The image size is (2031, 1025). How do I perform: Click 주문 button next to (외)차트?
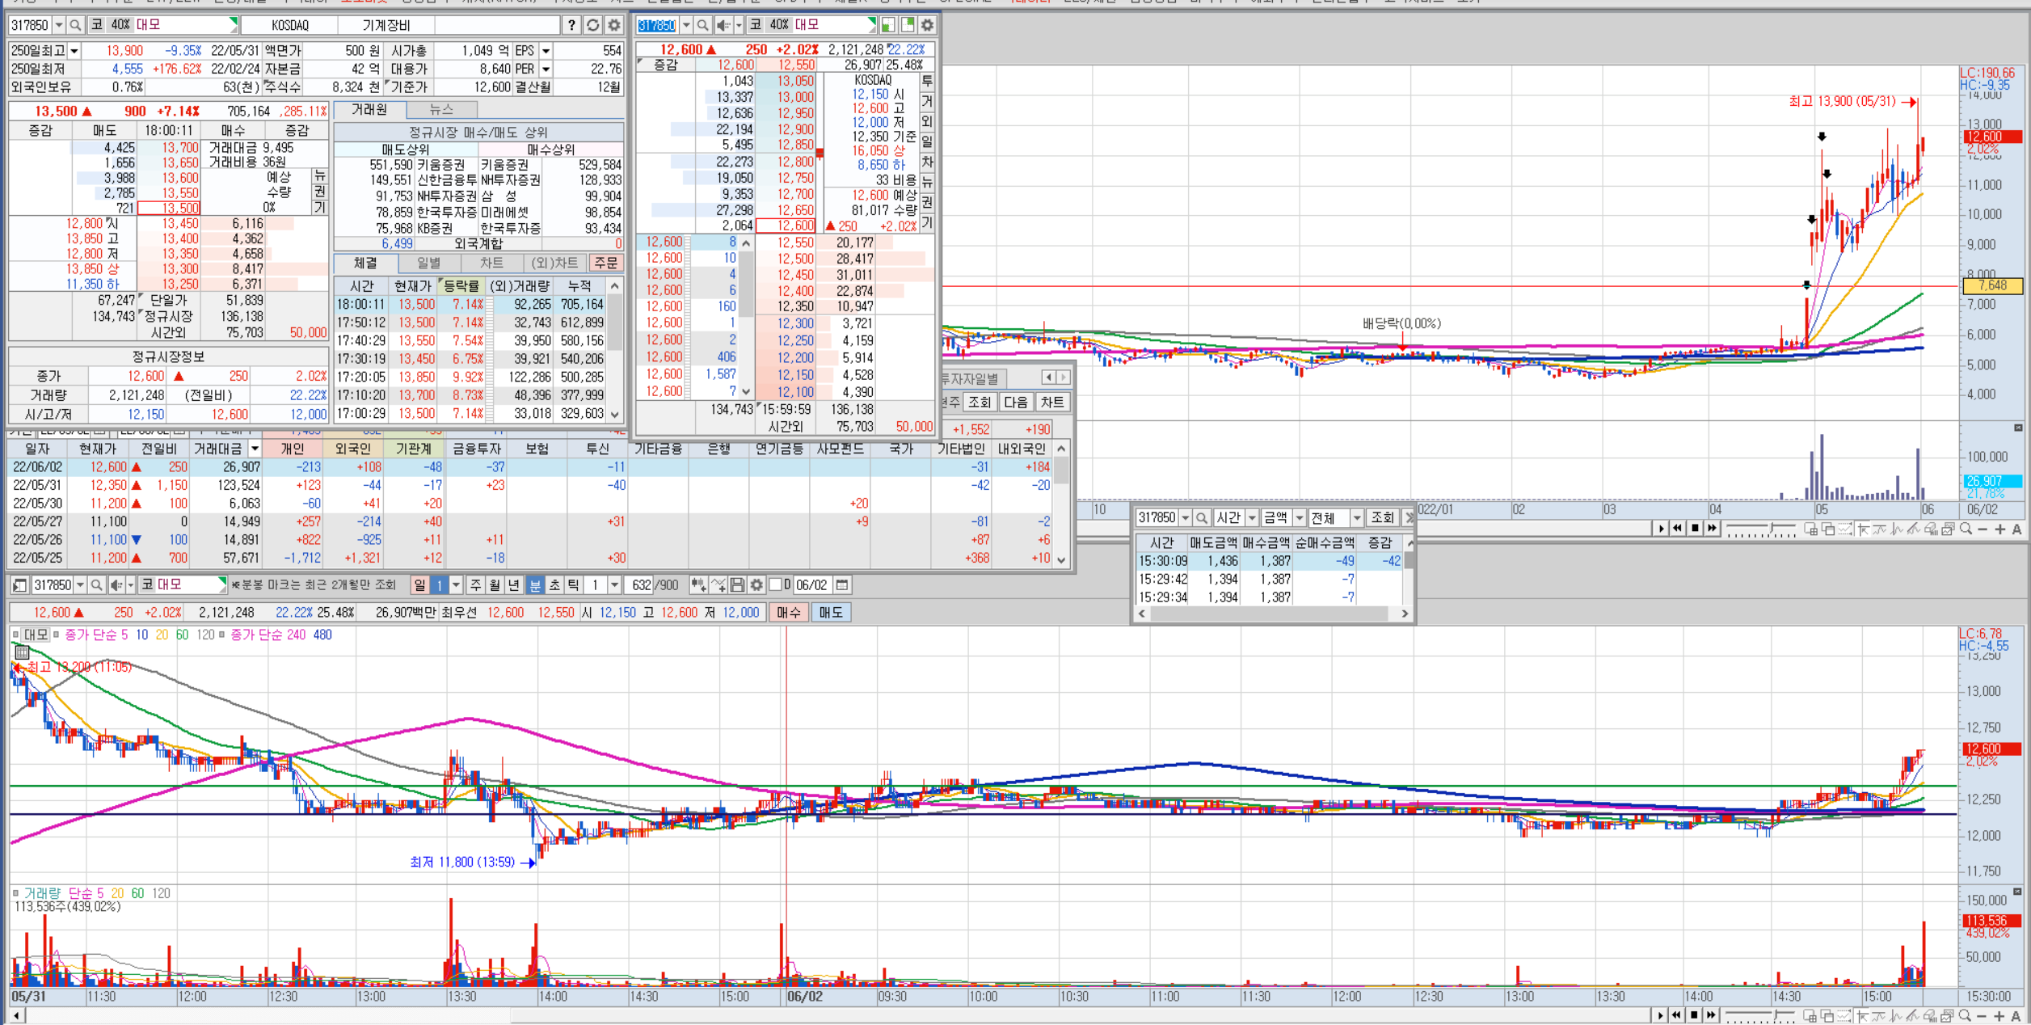click(606, 263)
